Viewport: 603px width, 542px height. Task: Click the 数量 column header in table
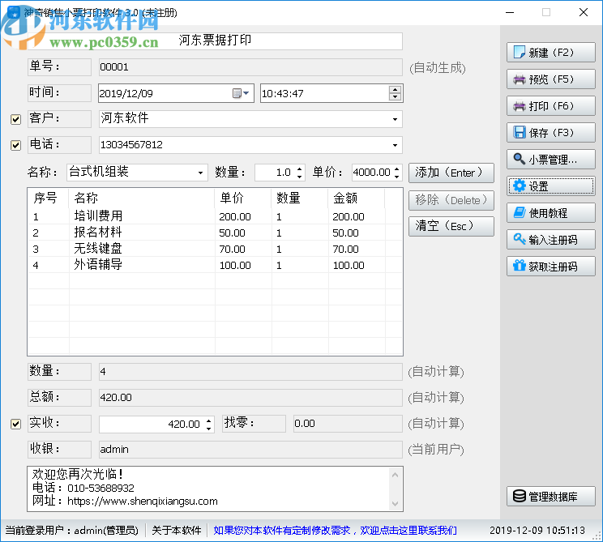click(300, 198)
